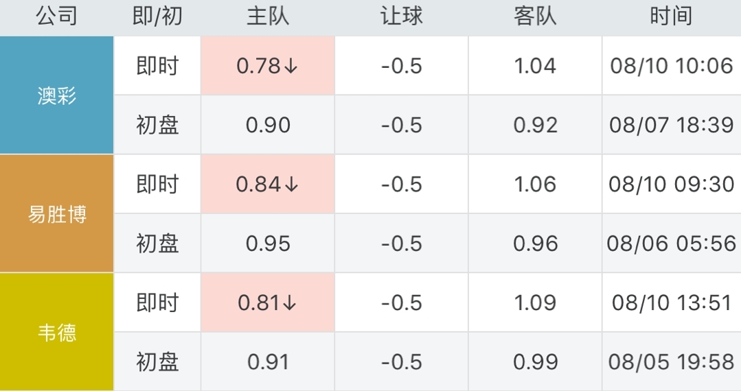Click 韦德 live away odds 1.09
Screen dimensions: 741x391
point(535,303)
